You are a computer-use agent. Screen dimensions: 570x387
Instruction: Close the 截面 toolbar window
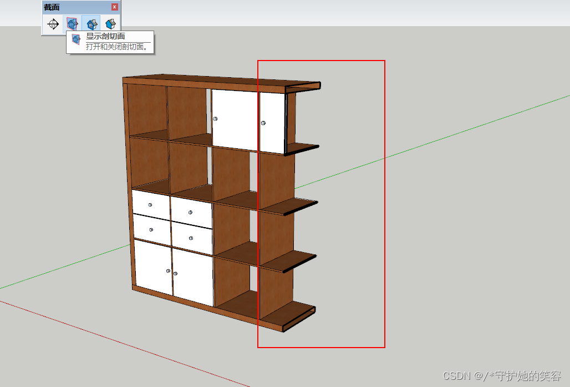coord(115,7)
